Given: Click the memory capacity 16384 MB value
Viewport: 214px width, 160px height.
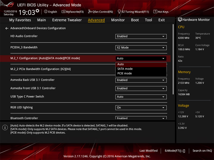Looking at the screenshot, I should tap(184, 95).
